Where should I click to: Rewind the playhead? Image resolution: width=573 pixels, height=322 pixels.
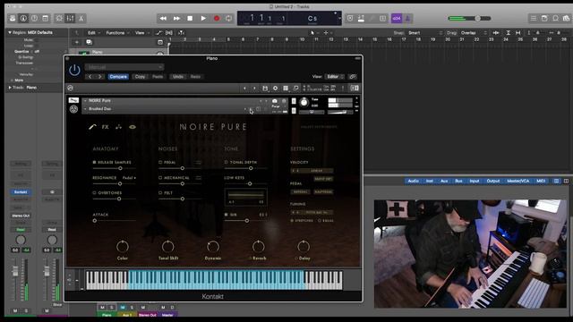(163, 18)
